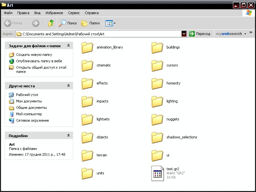
Task: Select the test.gr2 file icon
Action: click(x=157, y=173)
